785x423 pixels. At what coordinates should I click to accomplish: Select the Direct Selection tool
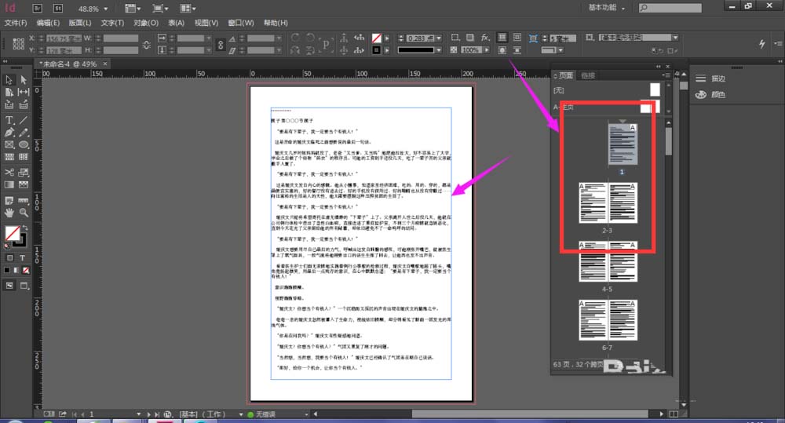click(x=24, y=80)
